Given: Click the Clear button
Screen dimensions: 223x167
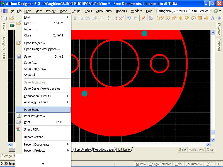Looking at the screenshot, I should (210, 150).
